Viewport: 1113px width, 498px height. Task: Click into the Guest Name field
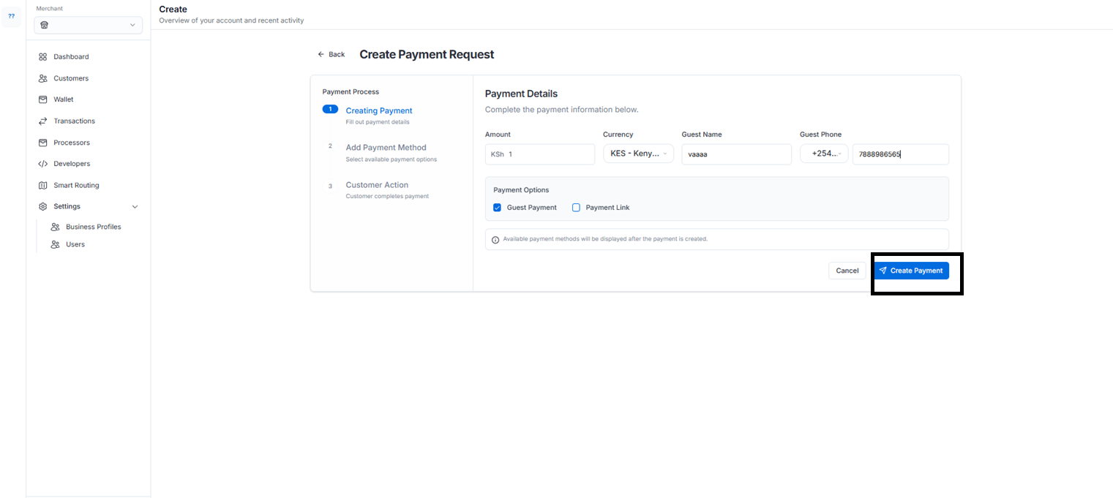[x=735, y=154]
